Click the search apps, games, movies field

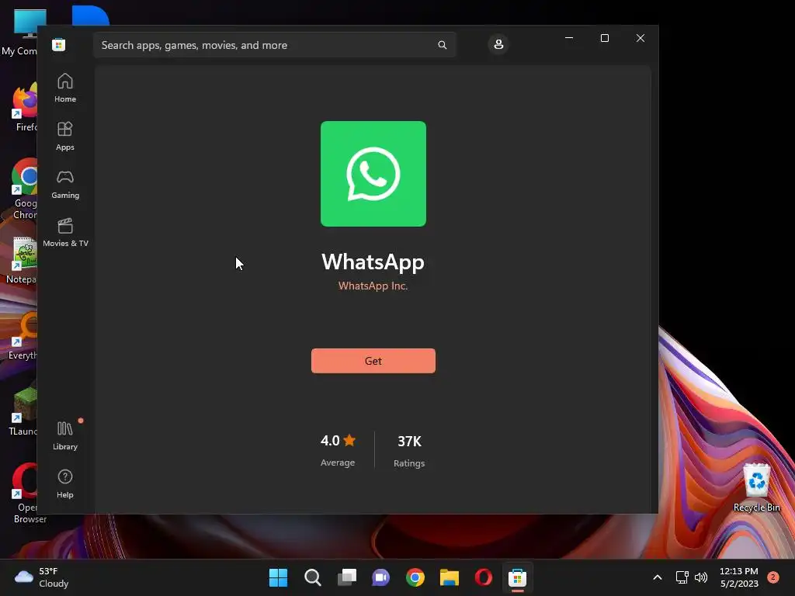click(274, 45)
